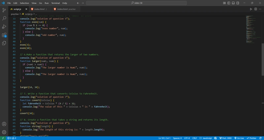
Task: Open the Manage gear icon
Action: pyautogui.click(x=4, y=132)
